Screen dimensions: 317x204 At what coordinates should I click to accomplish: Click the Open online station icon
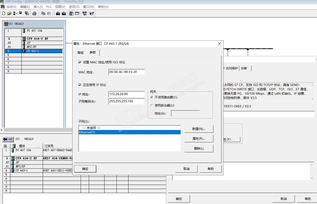click(x=15, y=13)
